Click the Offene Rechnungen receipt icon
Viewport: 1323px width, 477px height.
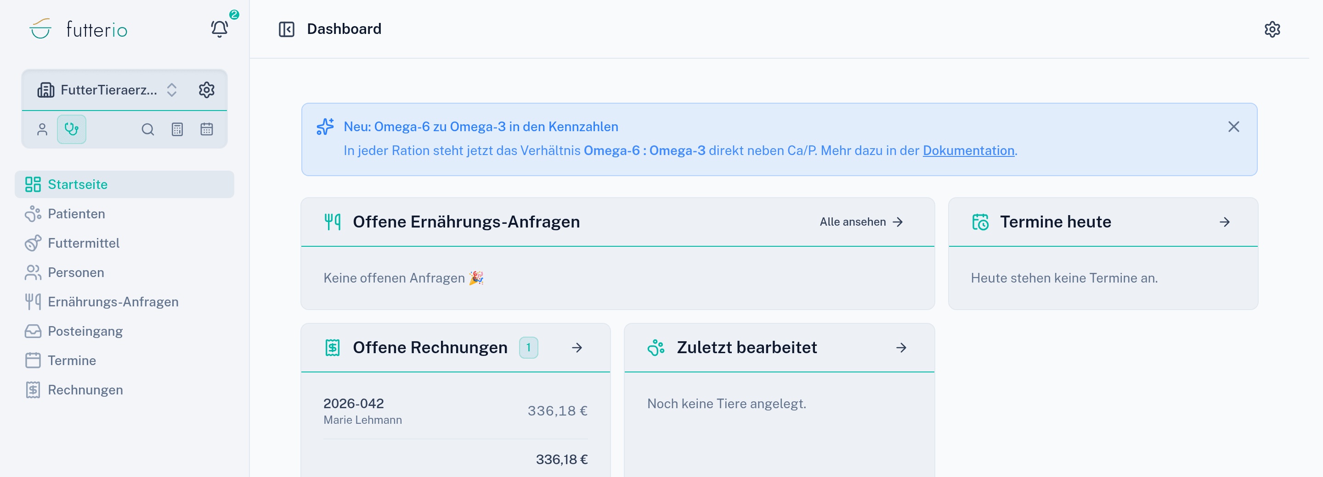[332, 347]
